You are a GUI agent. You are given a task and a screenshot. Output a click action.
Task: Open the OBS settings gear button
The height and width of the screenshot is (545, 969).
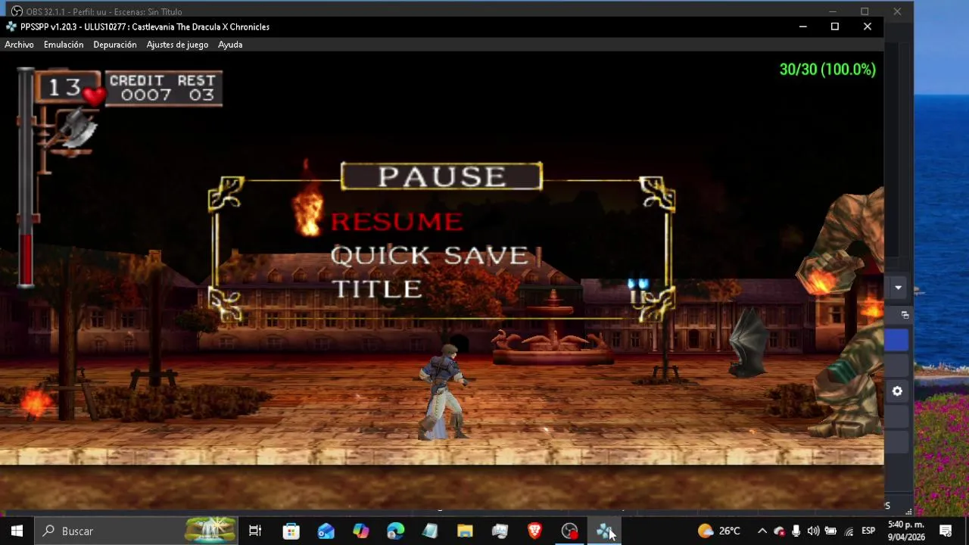[x=897, y=391]
